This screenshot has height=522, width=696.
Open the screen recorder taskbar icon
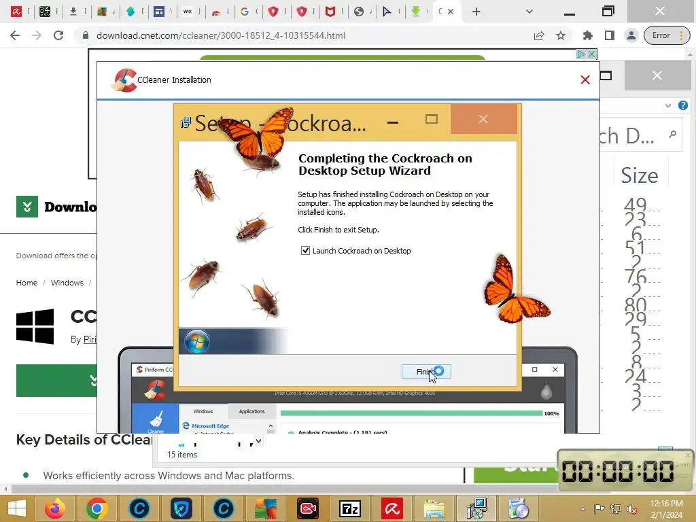(x=308, y=508)
